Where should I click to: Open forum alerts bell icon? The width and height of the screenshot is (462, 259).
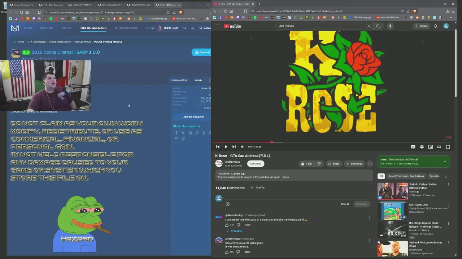pyautogui.click(x=192, y=28)
